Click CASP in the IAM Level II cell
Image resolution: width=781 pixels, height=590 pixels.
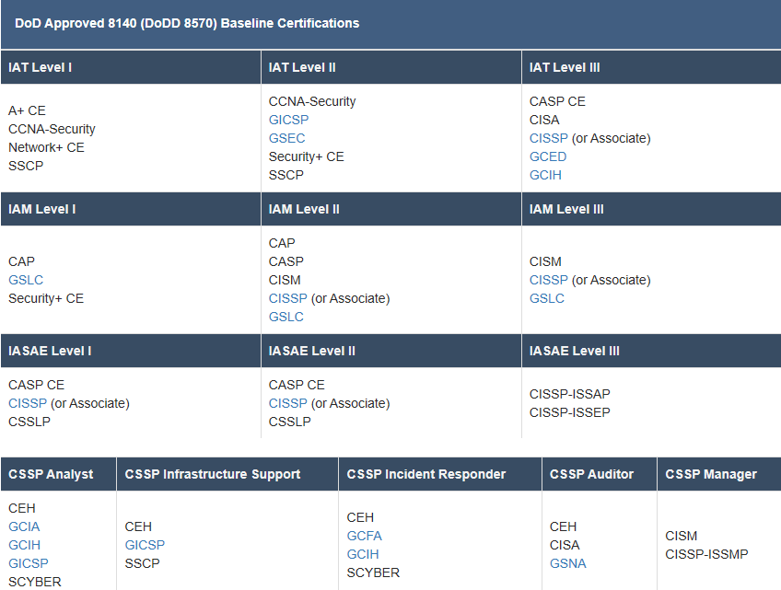coord(286,262)
